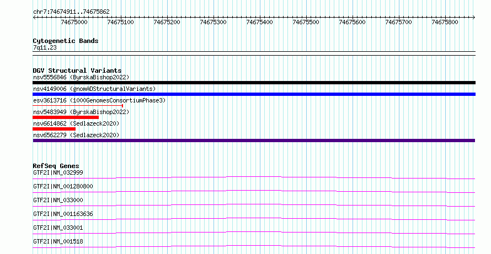Open variant nsv4149006 (gnomADStructuralVariants) label
The image size is (491, 254).
[94, 89]
